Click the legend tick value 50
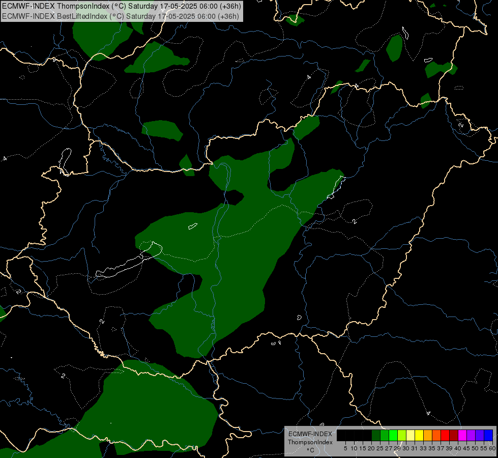The image size is (498, 458). [x=475, y=448]
